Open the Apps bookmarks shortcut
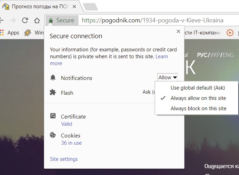 pyautogui.click(x=10, y=32)
